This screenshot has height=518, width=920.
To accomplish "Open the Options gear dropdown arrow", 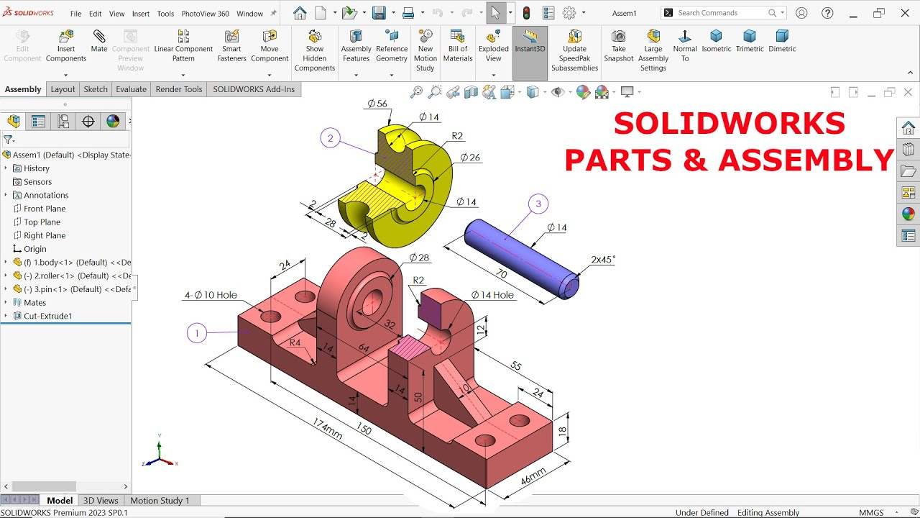I will click(x=583, y=13).
